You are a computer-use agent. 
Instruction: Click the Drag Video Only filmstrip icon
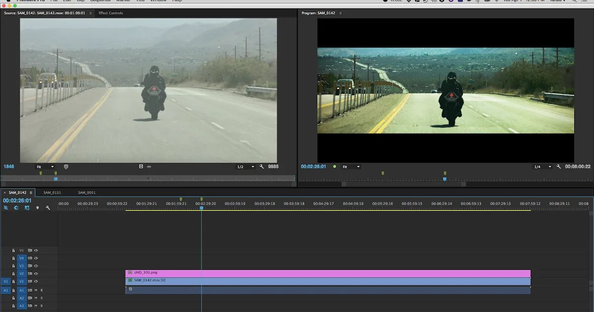(141, 167)
